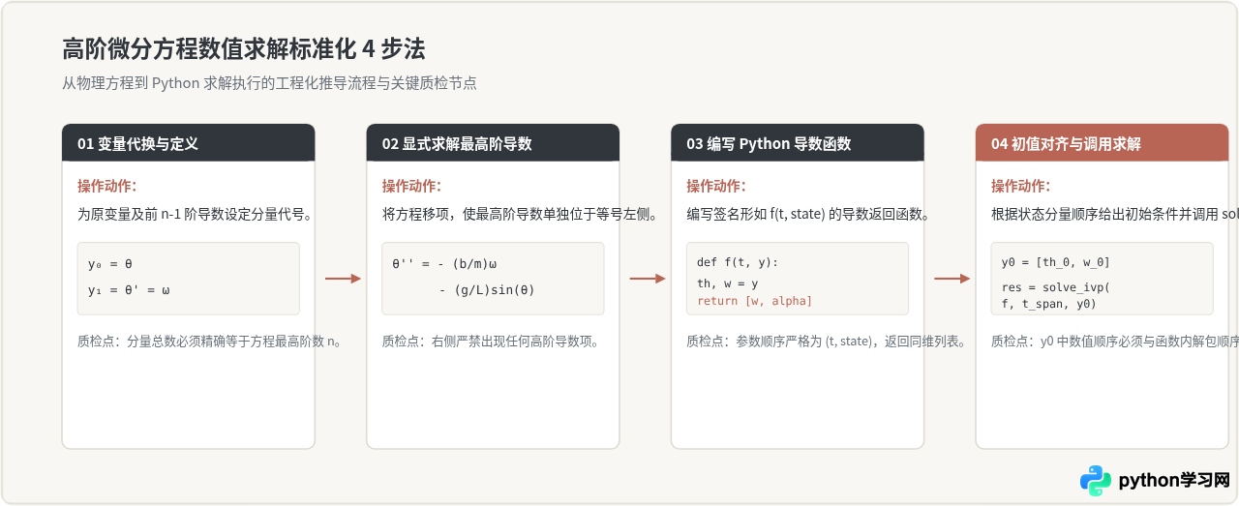Click the line 编写签名形如 f(t, state) 的导数返回函数

click(808, 215)
